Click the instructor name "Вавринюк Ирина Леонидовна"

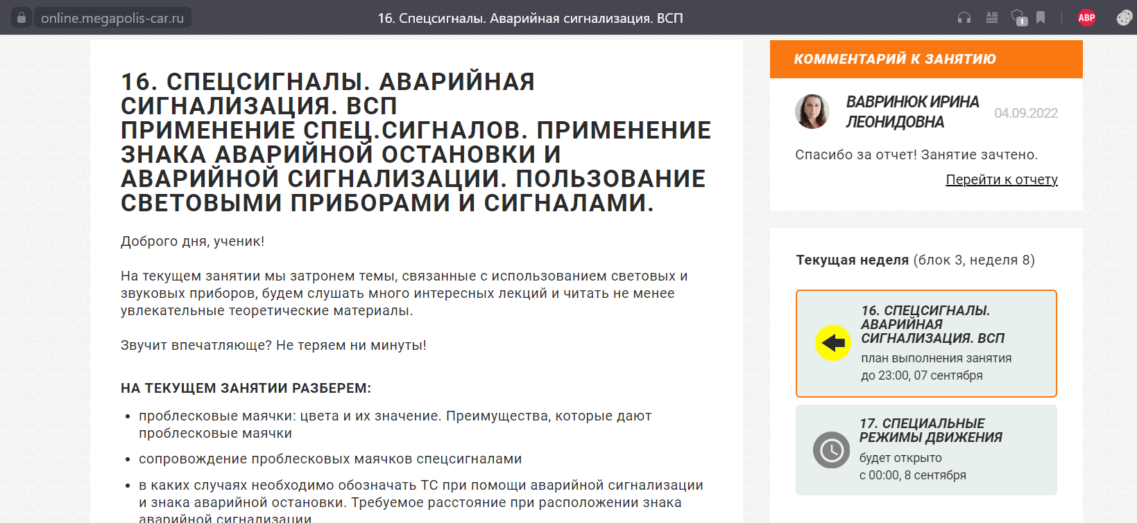[912, 112]
